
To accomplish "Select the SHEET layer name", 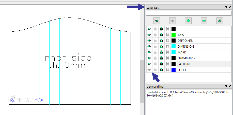I will (182, 70).
